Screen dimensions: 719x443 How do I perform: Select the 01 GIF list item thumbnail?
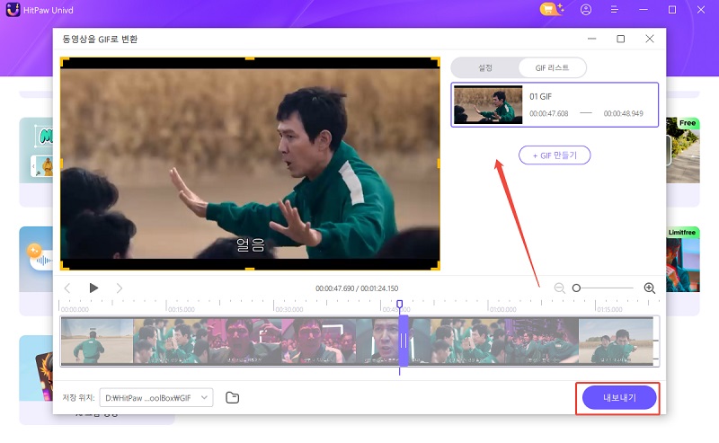[x=488, y=105]
